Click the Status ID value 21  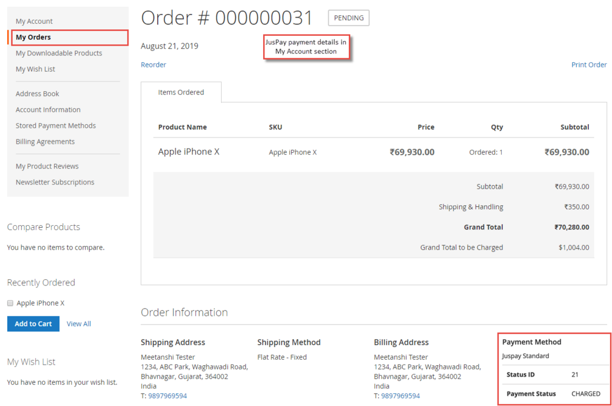pyautogui.click(x=575, y=375)
